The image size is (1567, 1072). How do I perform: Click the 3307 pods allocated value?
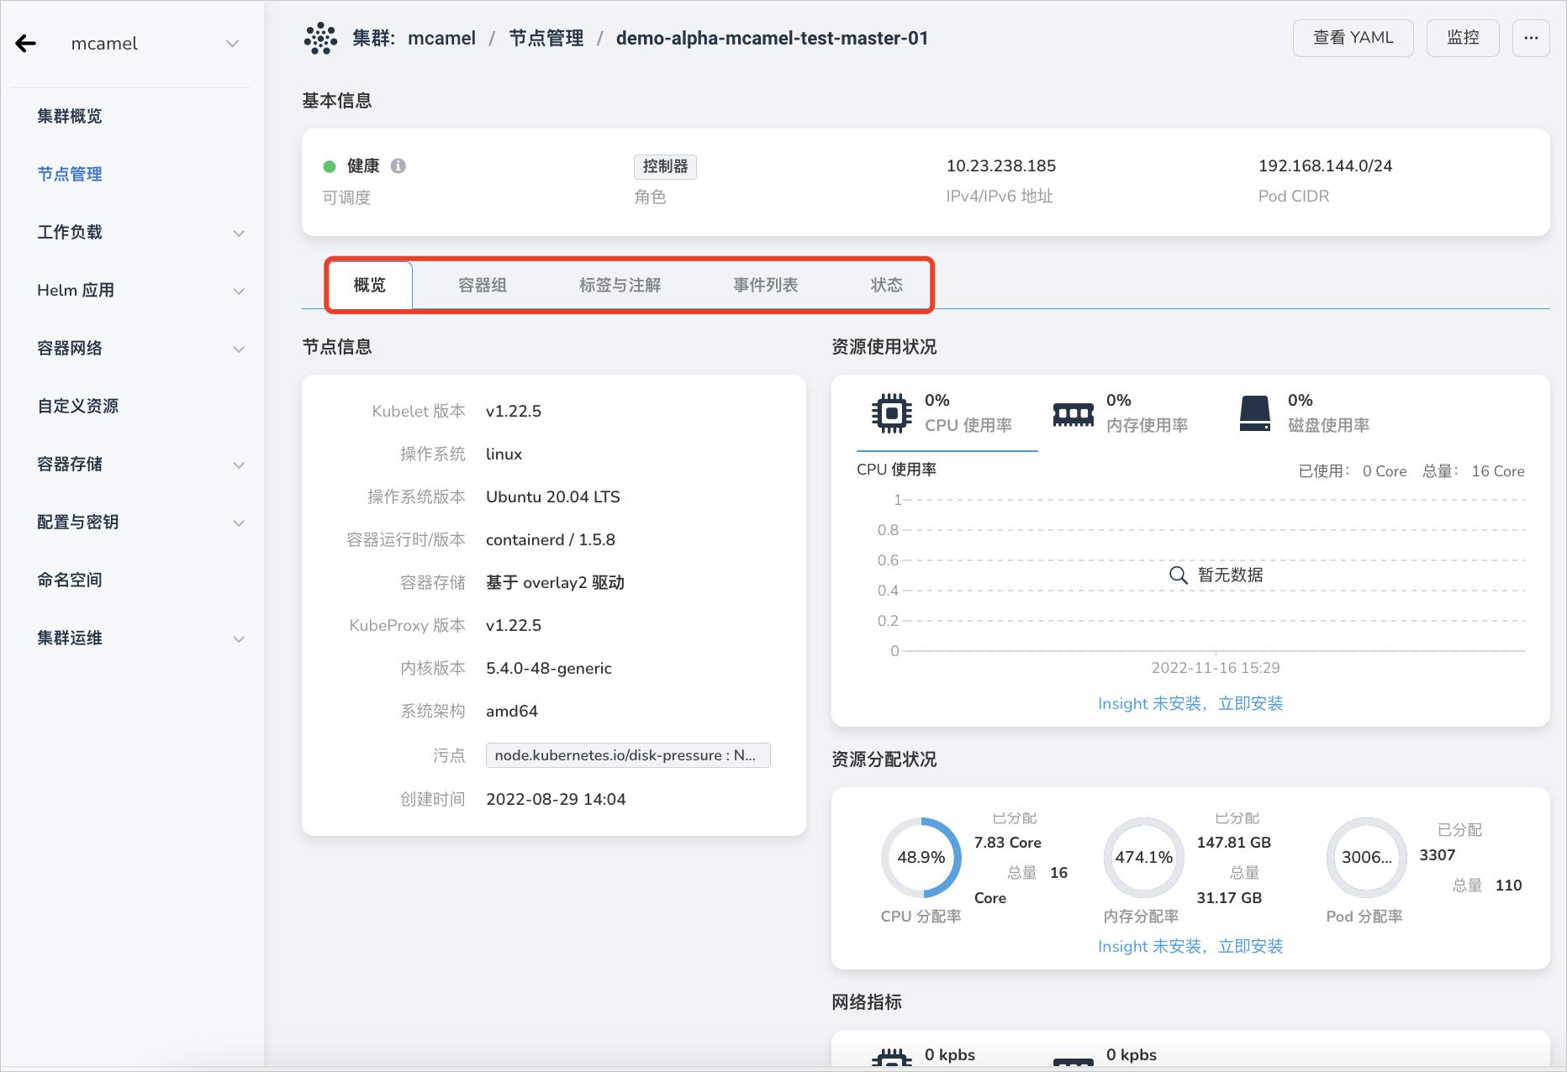pyautogui.click(x=1438, y=855)
